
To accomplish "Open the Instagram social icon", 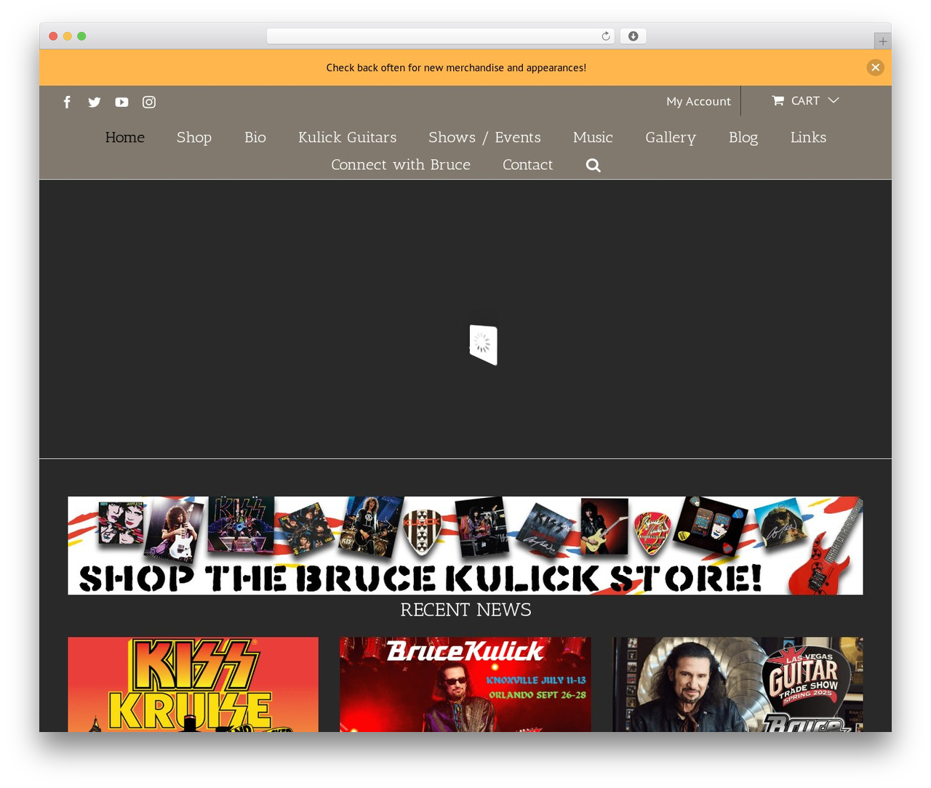I will (x=149, y=102).
